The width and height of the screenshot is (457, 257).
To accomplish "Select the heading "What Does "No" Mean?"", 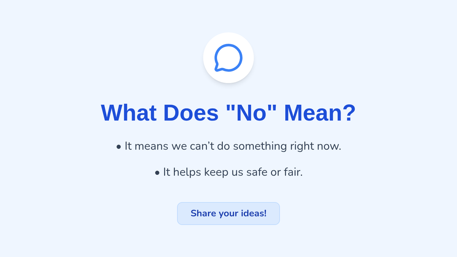I will tap(228, 113).
